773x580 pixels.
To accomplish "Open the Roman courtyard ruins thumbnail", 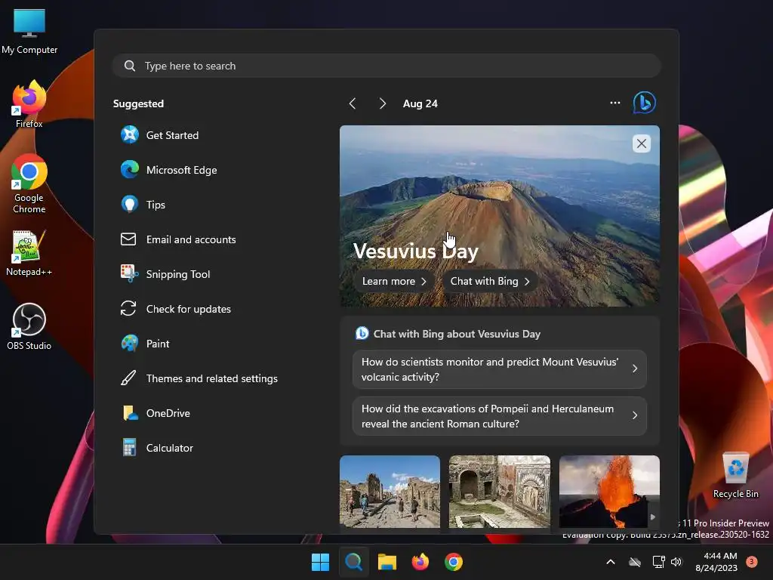I will tap(500, 492).
